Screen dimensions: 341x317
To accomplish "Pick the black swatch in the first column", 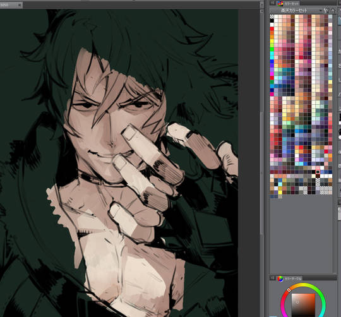I will [x=272, y=20].
